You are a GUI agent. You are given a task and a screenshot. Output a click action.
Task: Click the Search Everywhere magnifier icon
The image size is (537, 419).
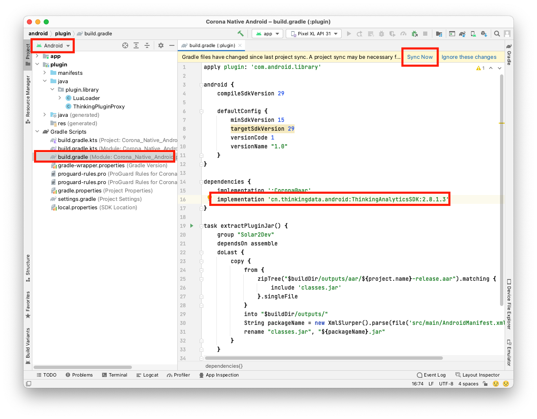pos(497,34)
